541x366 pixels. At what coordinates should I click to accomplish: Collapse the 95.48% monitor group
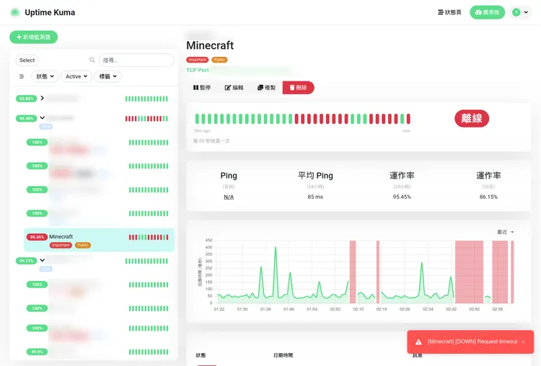tap(43, 118)
